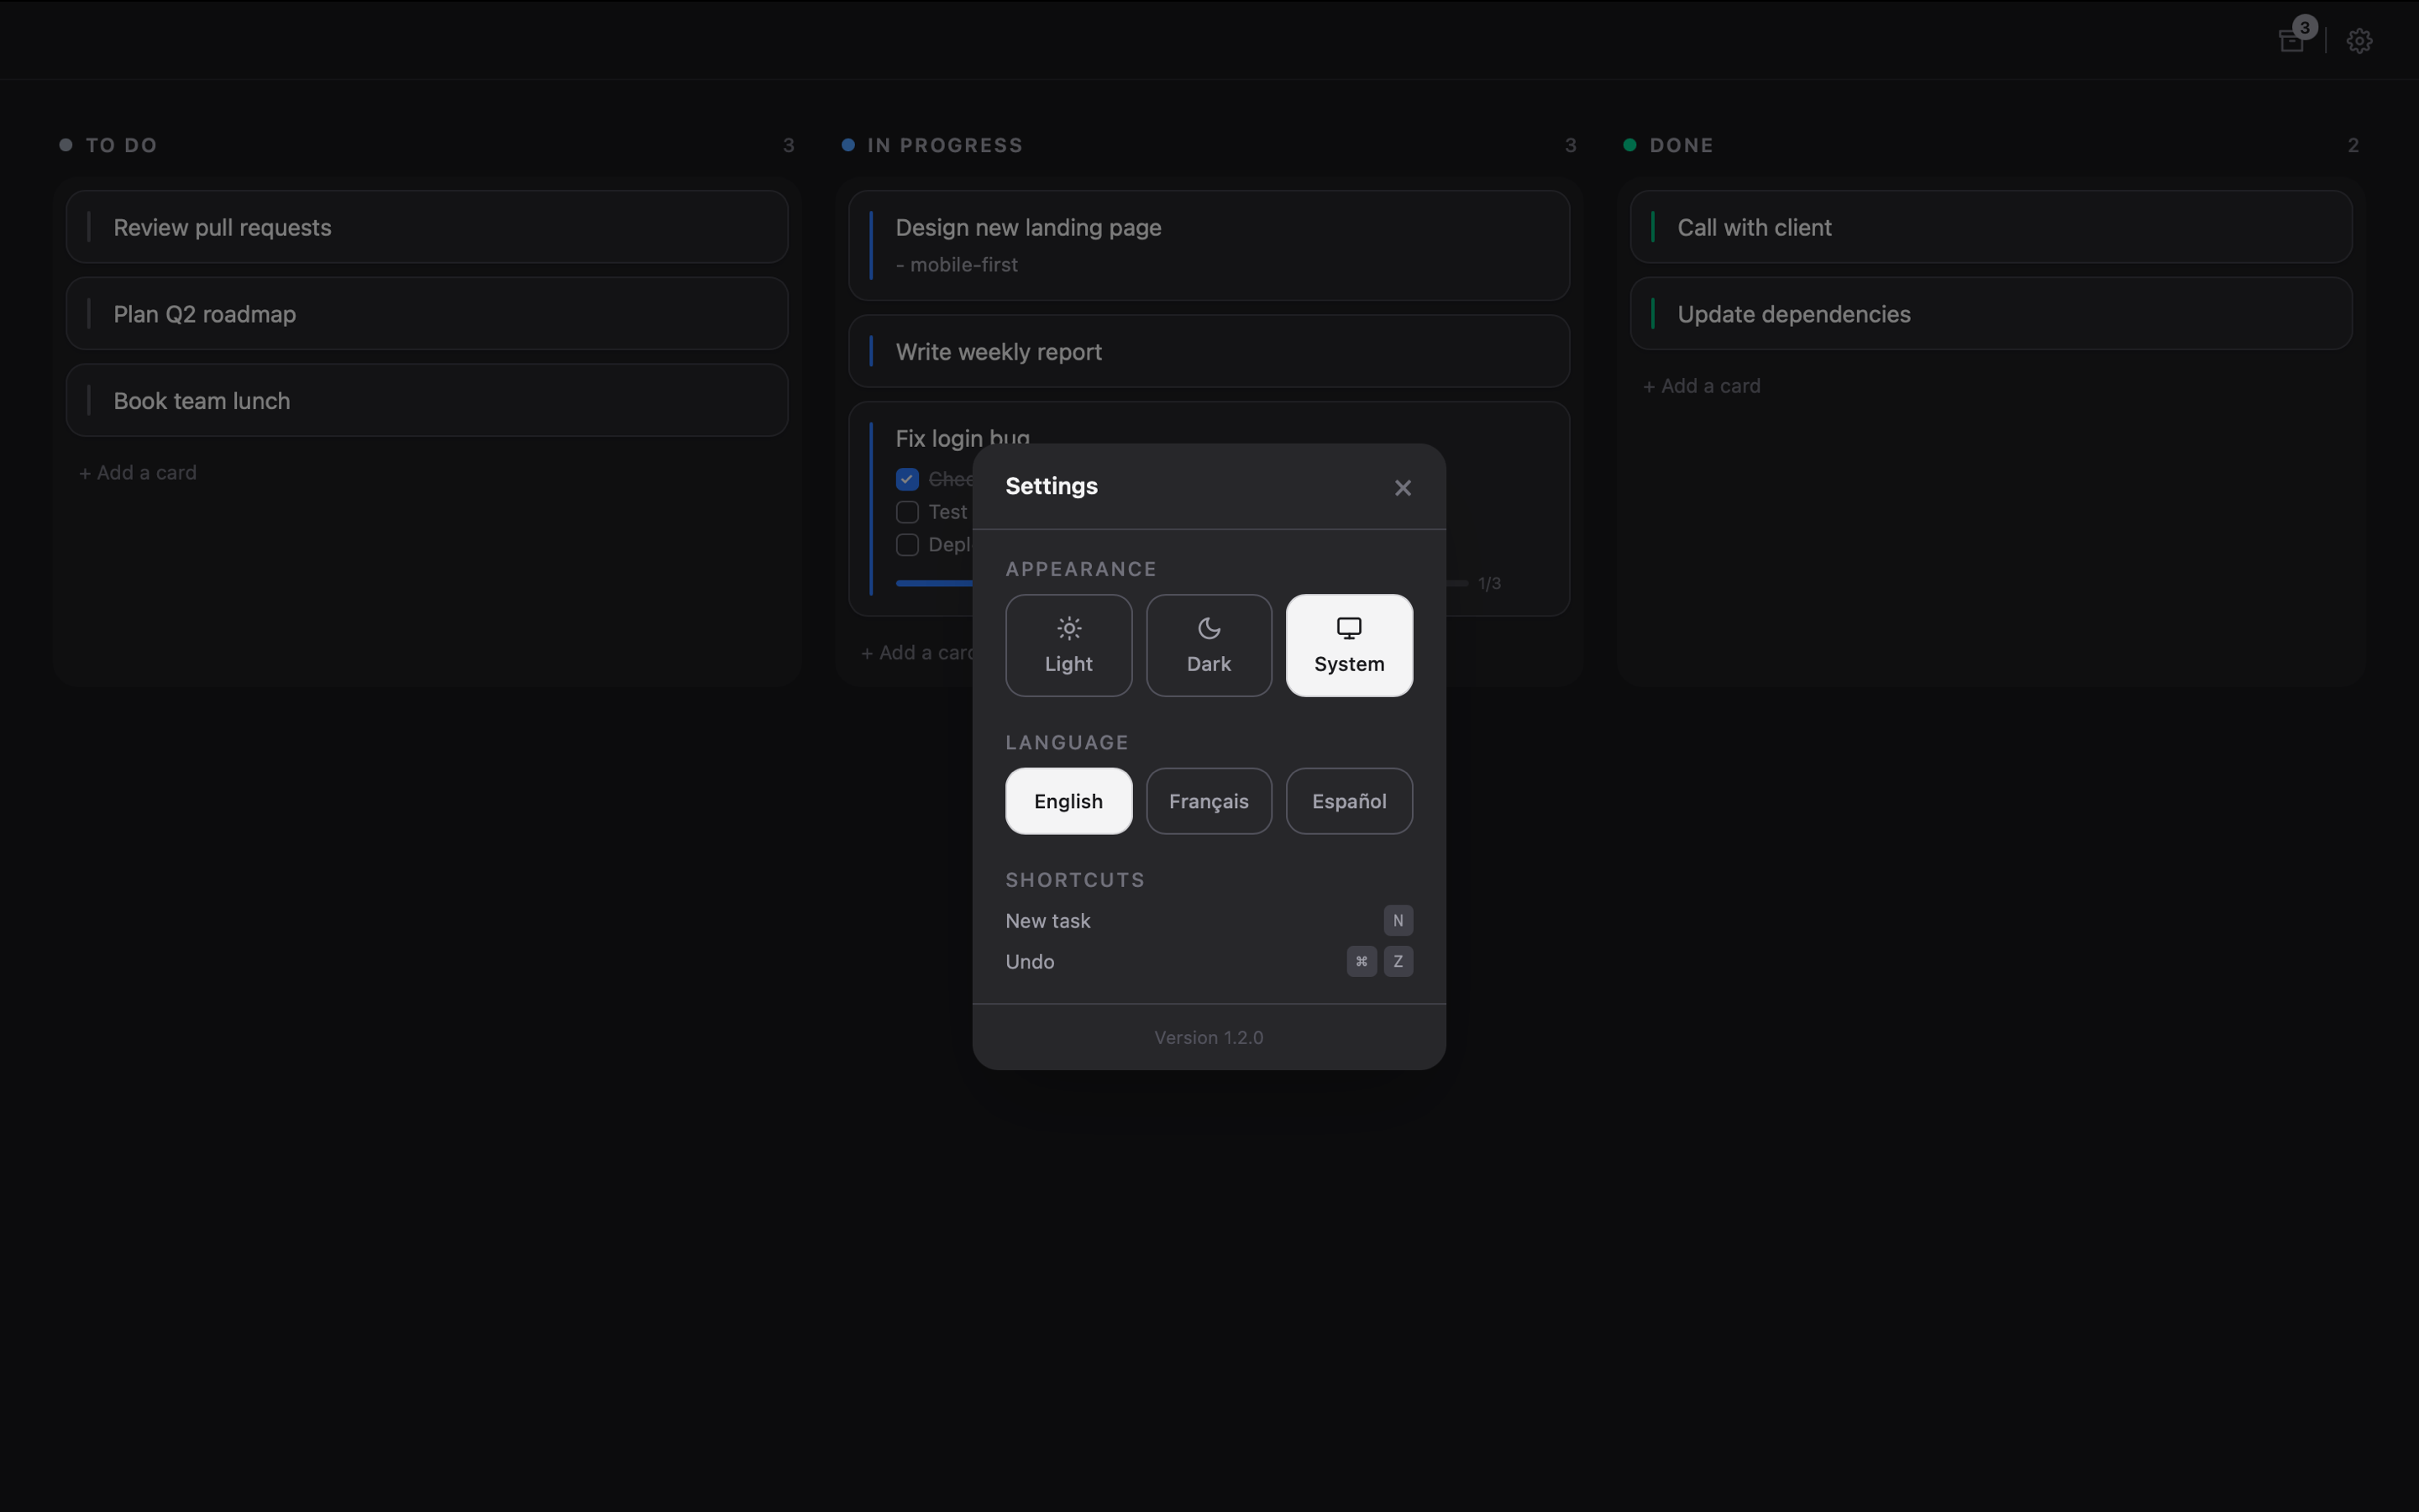The image size is (2419, 1512).
Task: Check the Test subtask checkbox
Action: (906, 512)
